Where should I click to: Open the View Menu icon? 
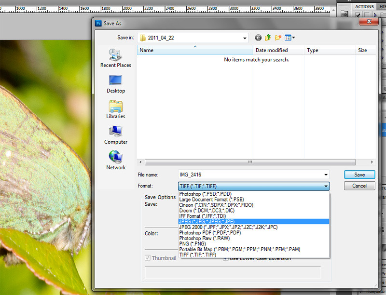coord(289,38)
